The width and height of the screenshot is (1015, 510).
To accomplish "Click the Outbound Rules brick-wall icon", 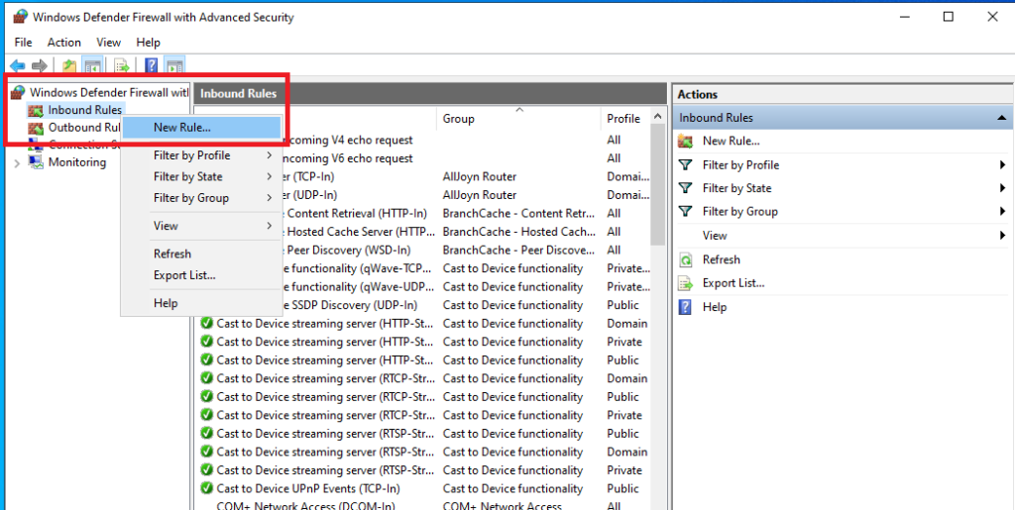I will [x=36, y=128].
